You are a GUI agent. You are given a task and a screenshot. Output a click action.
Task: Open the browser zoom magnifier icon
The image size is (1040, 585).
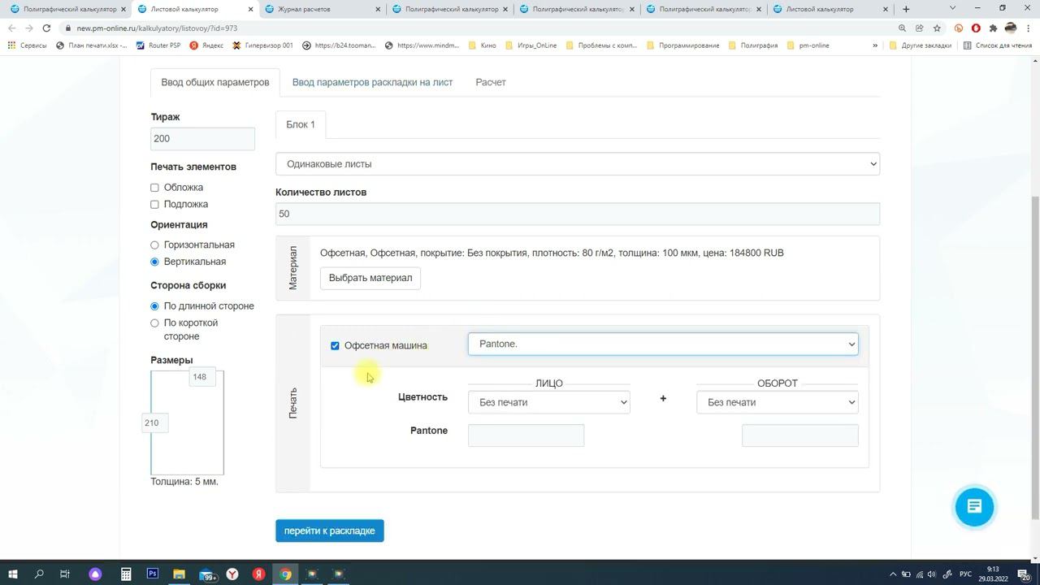pyautogui.click(x=902, y=28)
